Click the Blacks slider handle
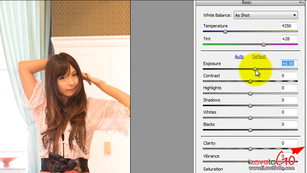 point(250,130)
